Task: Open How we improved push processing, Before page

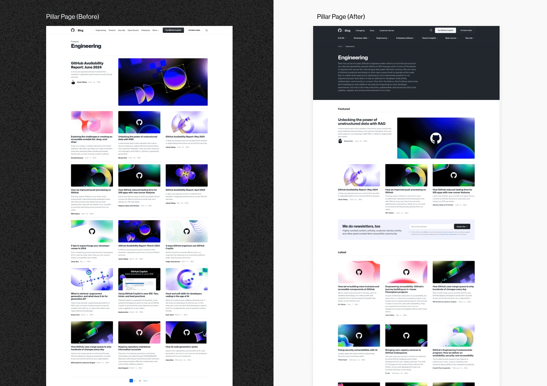Action: click(91, 191)
